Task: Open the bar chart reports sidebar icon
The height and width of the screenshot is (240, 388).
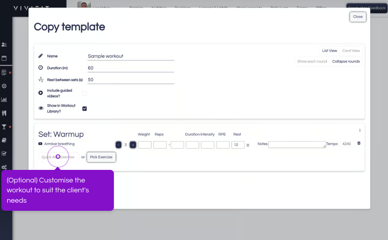Action: tap(4, 100)
